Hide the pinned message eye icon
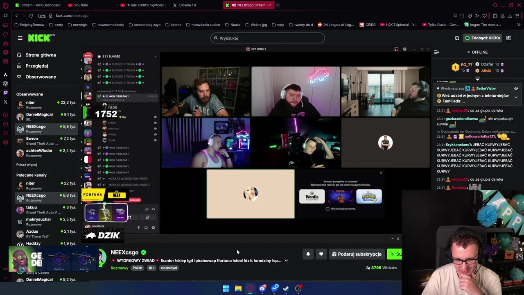This screenshot has width=524, height=295. point(516,88)
